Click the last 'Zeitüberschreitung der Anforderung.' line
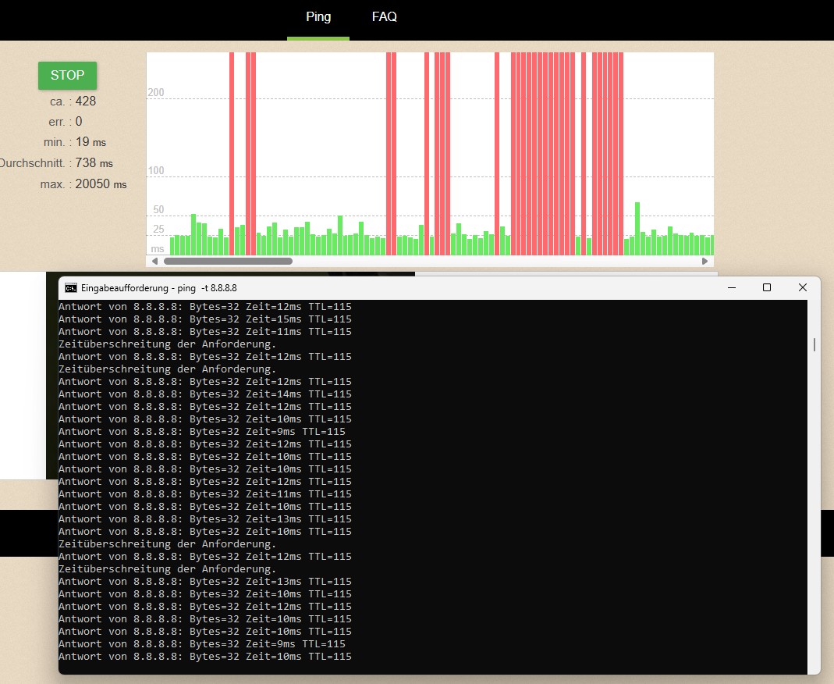Viewport: 834px width, 684px height. (168, 569)
